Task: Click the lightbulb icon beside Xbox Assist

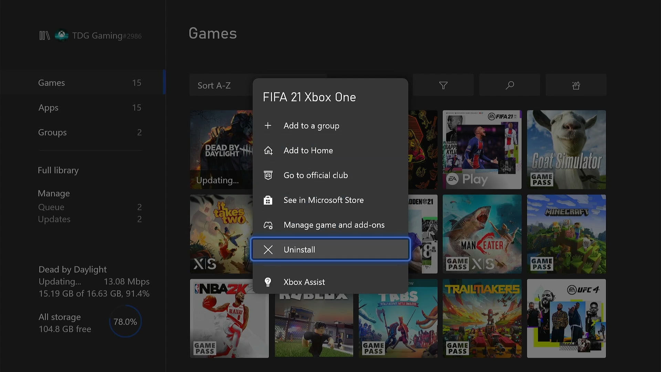Action: 268,282
